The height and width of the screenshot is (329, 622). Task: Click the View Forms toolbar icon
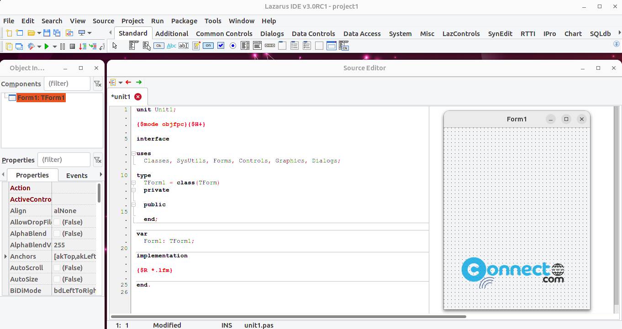tap(19, 46)
